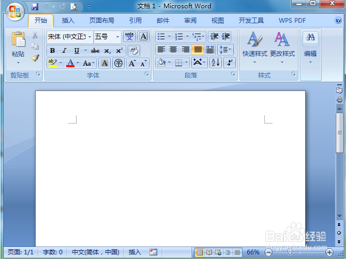Open the 引用 tab
The height and width of the screenshot is (259, 346).
click(x=136, y=21)
